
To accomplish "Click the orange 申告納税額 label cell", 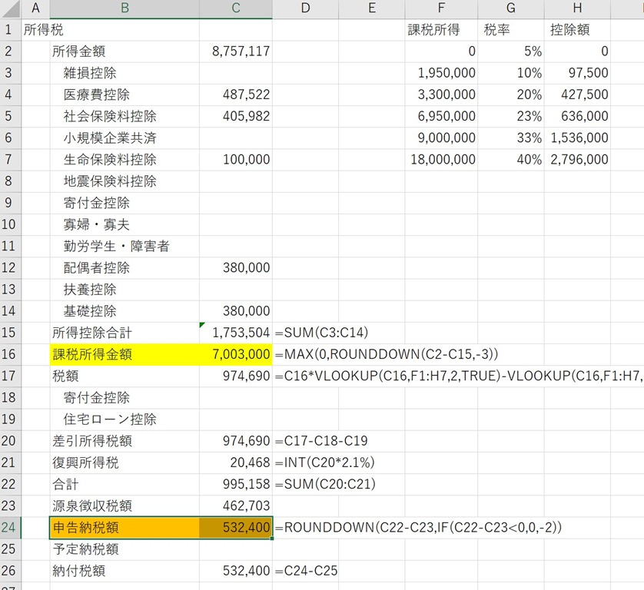I will [x=124, y=528].
